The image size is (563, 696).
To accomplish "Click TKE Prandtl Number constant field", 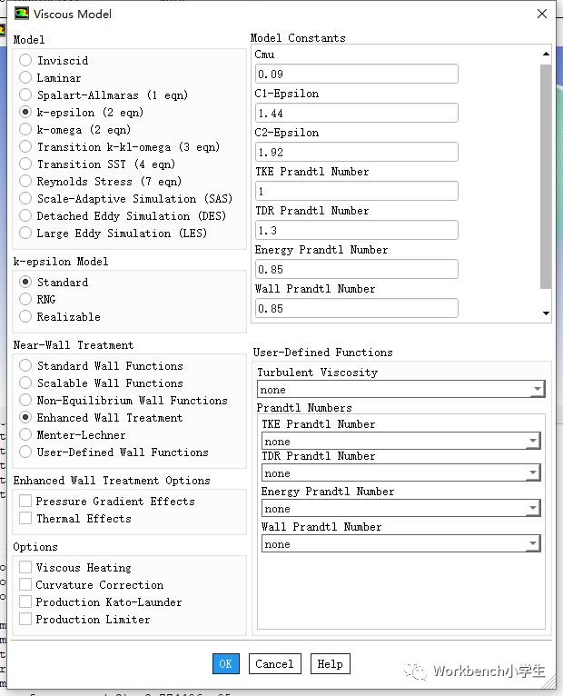I will 357,191.
